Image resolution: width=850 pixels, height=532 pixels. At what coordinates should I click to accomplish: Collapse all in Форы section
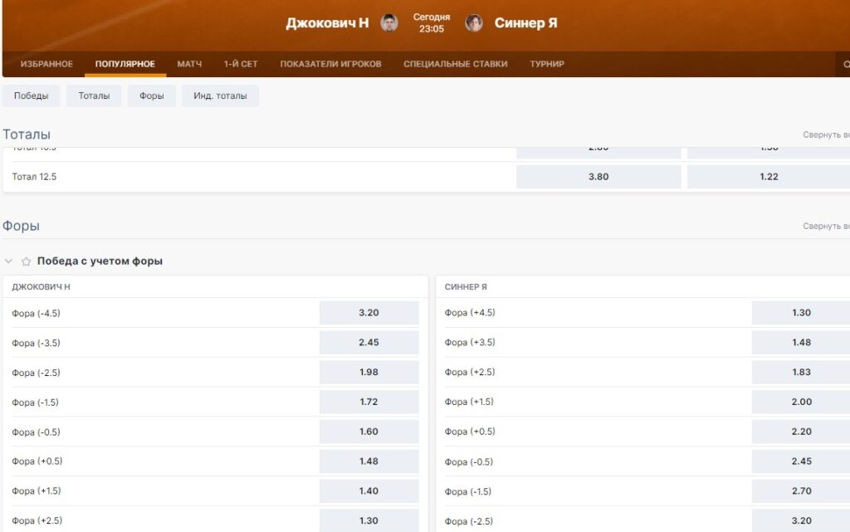pos(826,226)
